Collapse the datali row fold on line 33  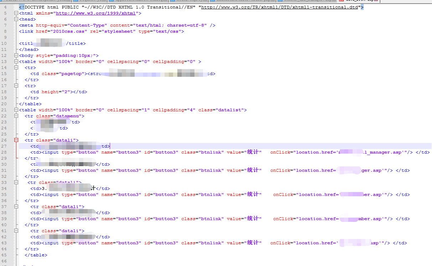click(16, 182)
